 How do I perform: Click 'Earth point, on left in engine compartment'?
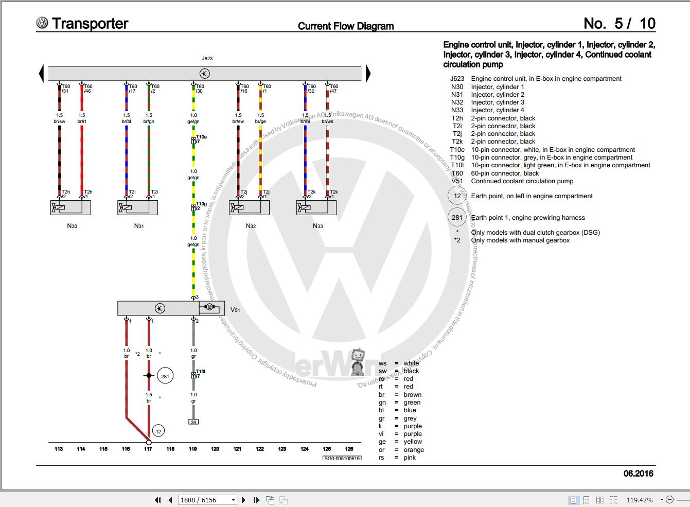[532, 196]
